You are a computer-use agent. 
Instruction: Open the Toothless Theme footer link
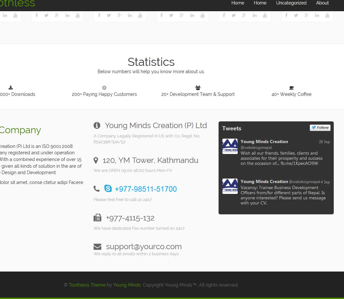pyautogui.click(x=87, y=285)
